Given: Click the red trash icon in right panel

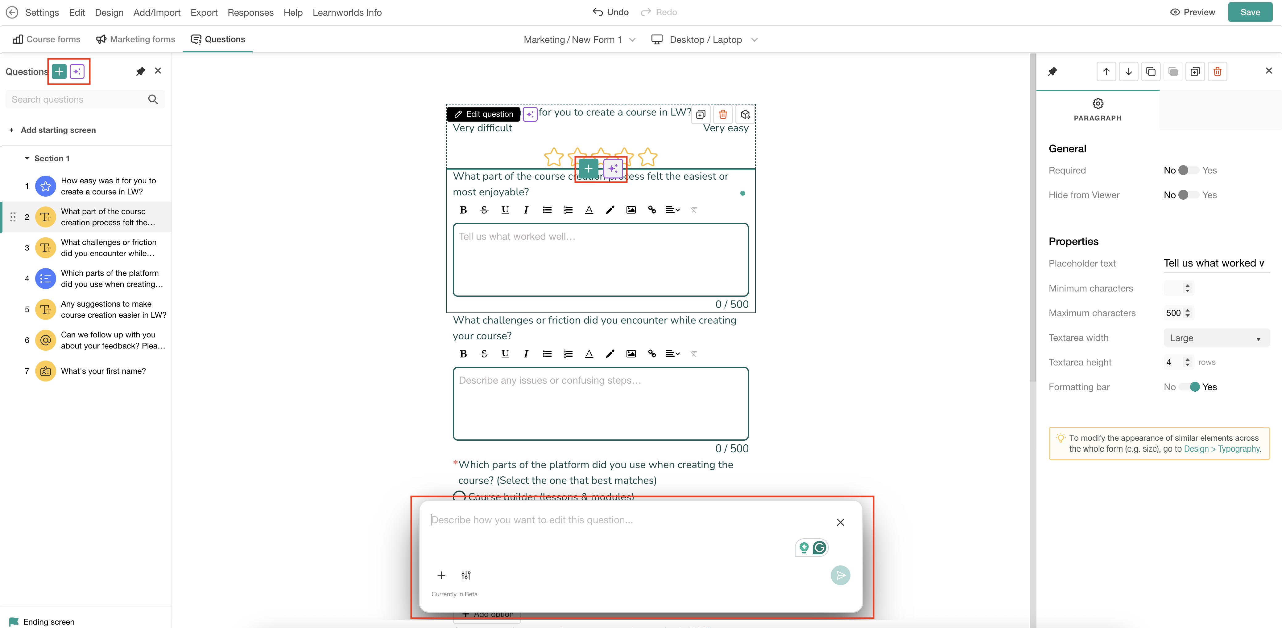Looking at the screenshot, I should 1217,71.
